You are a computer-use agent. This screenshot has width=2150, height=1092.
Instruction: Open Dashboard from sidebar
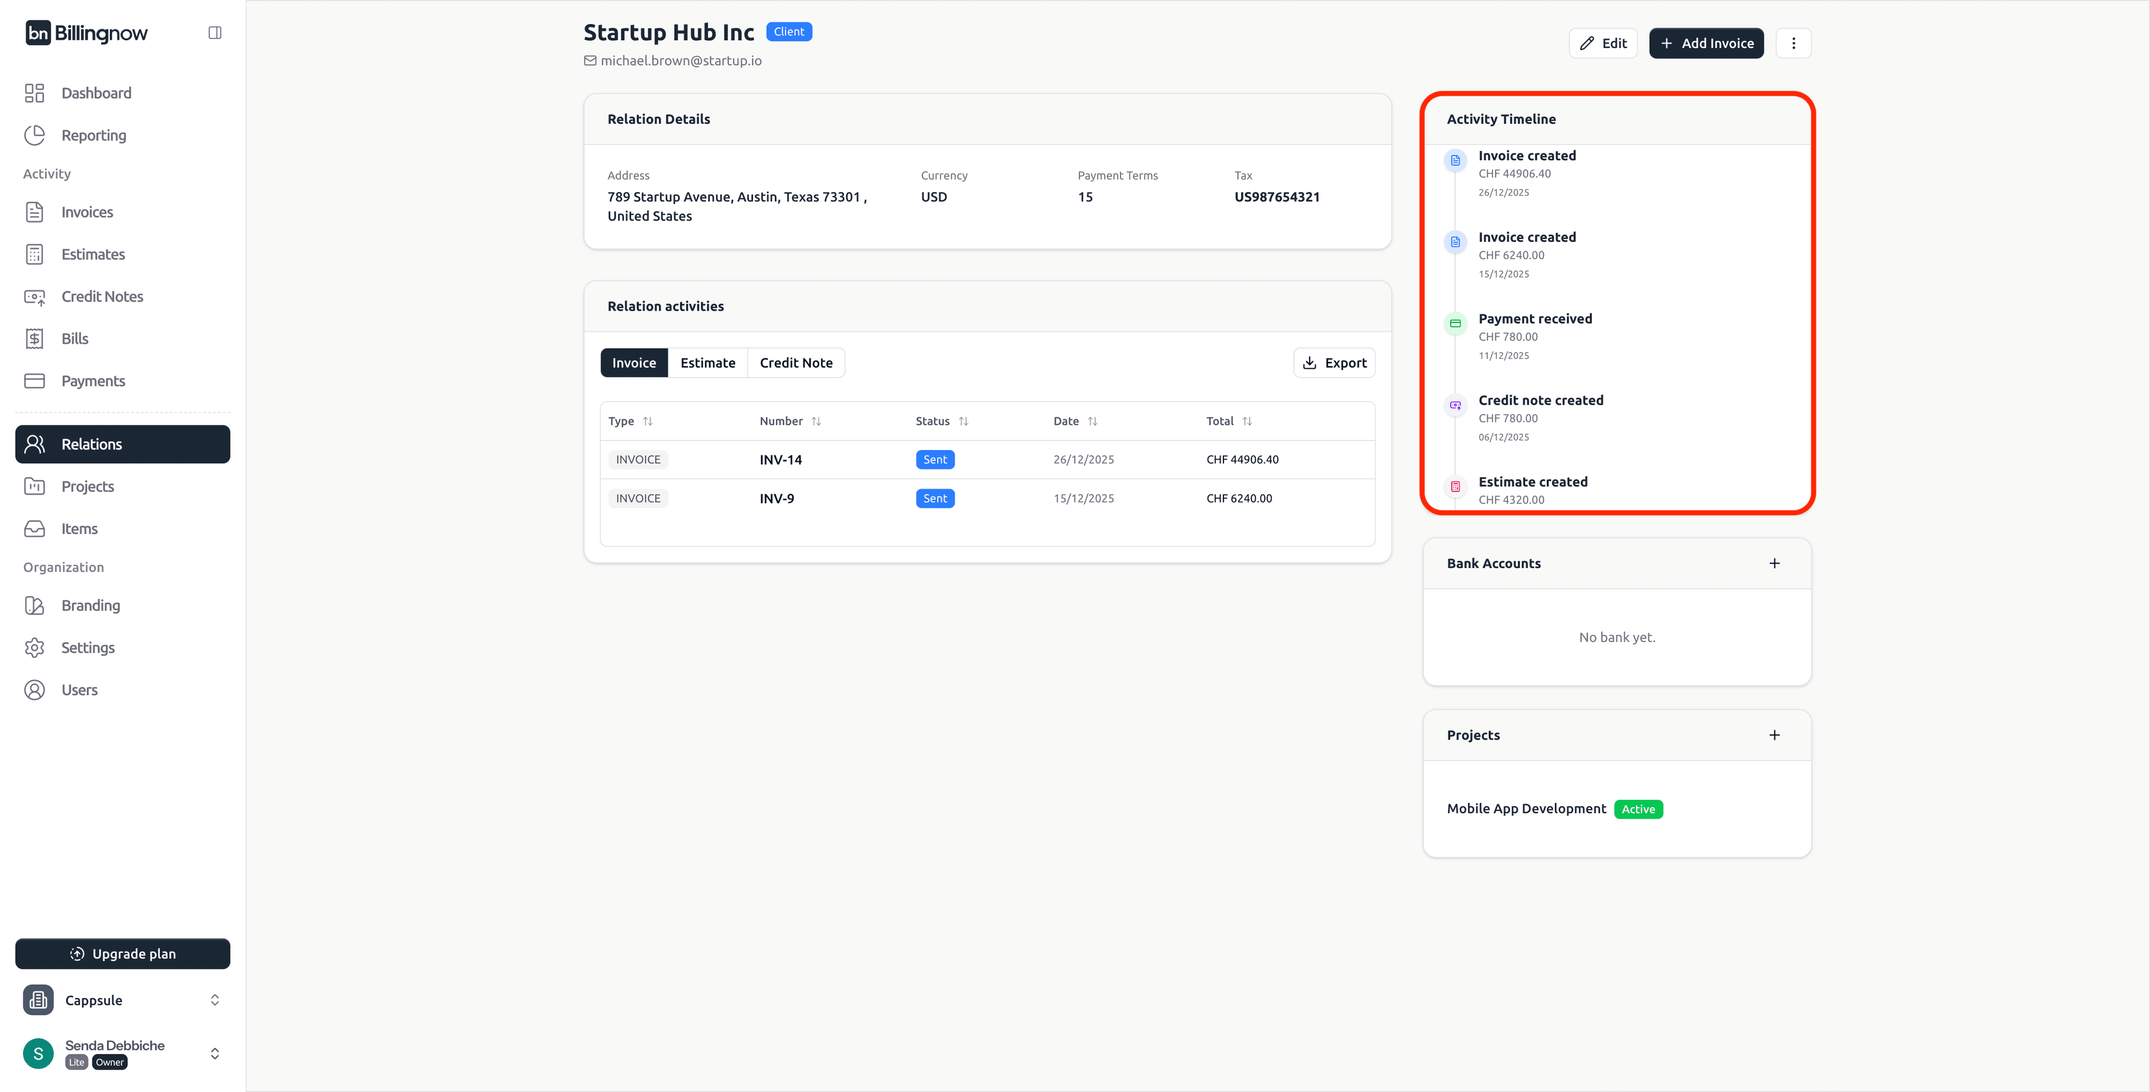tap(96, 92)
